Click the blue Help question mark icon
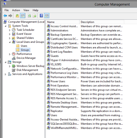 click(x=41, y=16)
